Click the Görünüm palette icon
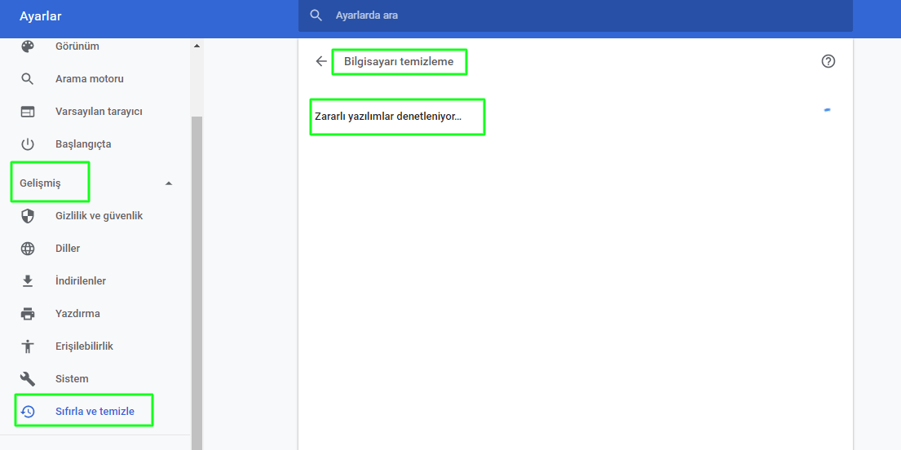The image size is (901, 450). [28, 46]
